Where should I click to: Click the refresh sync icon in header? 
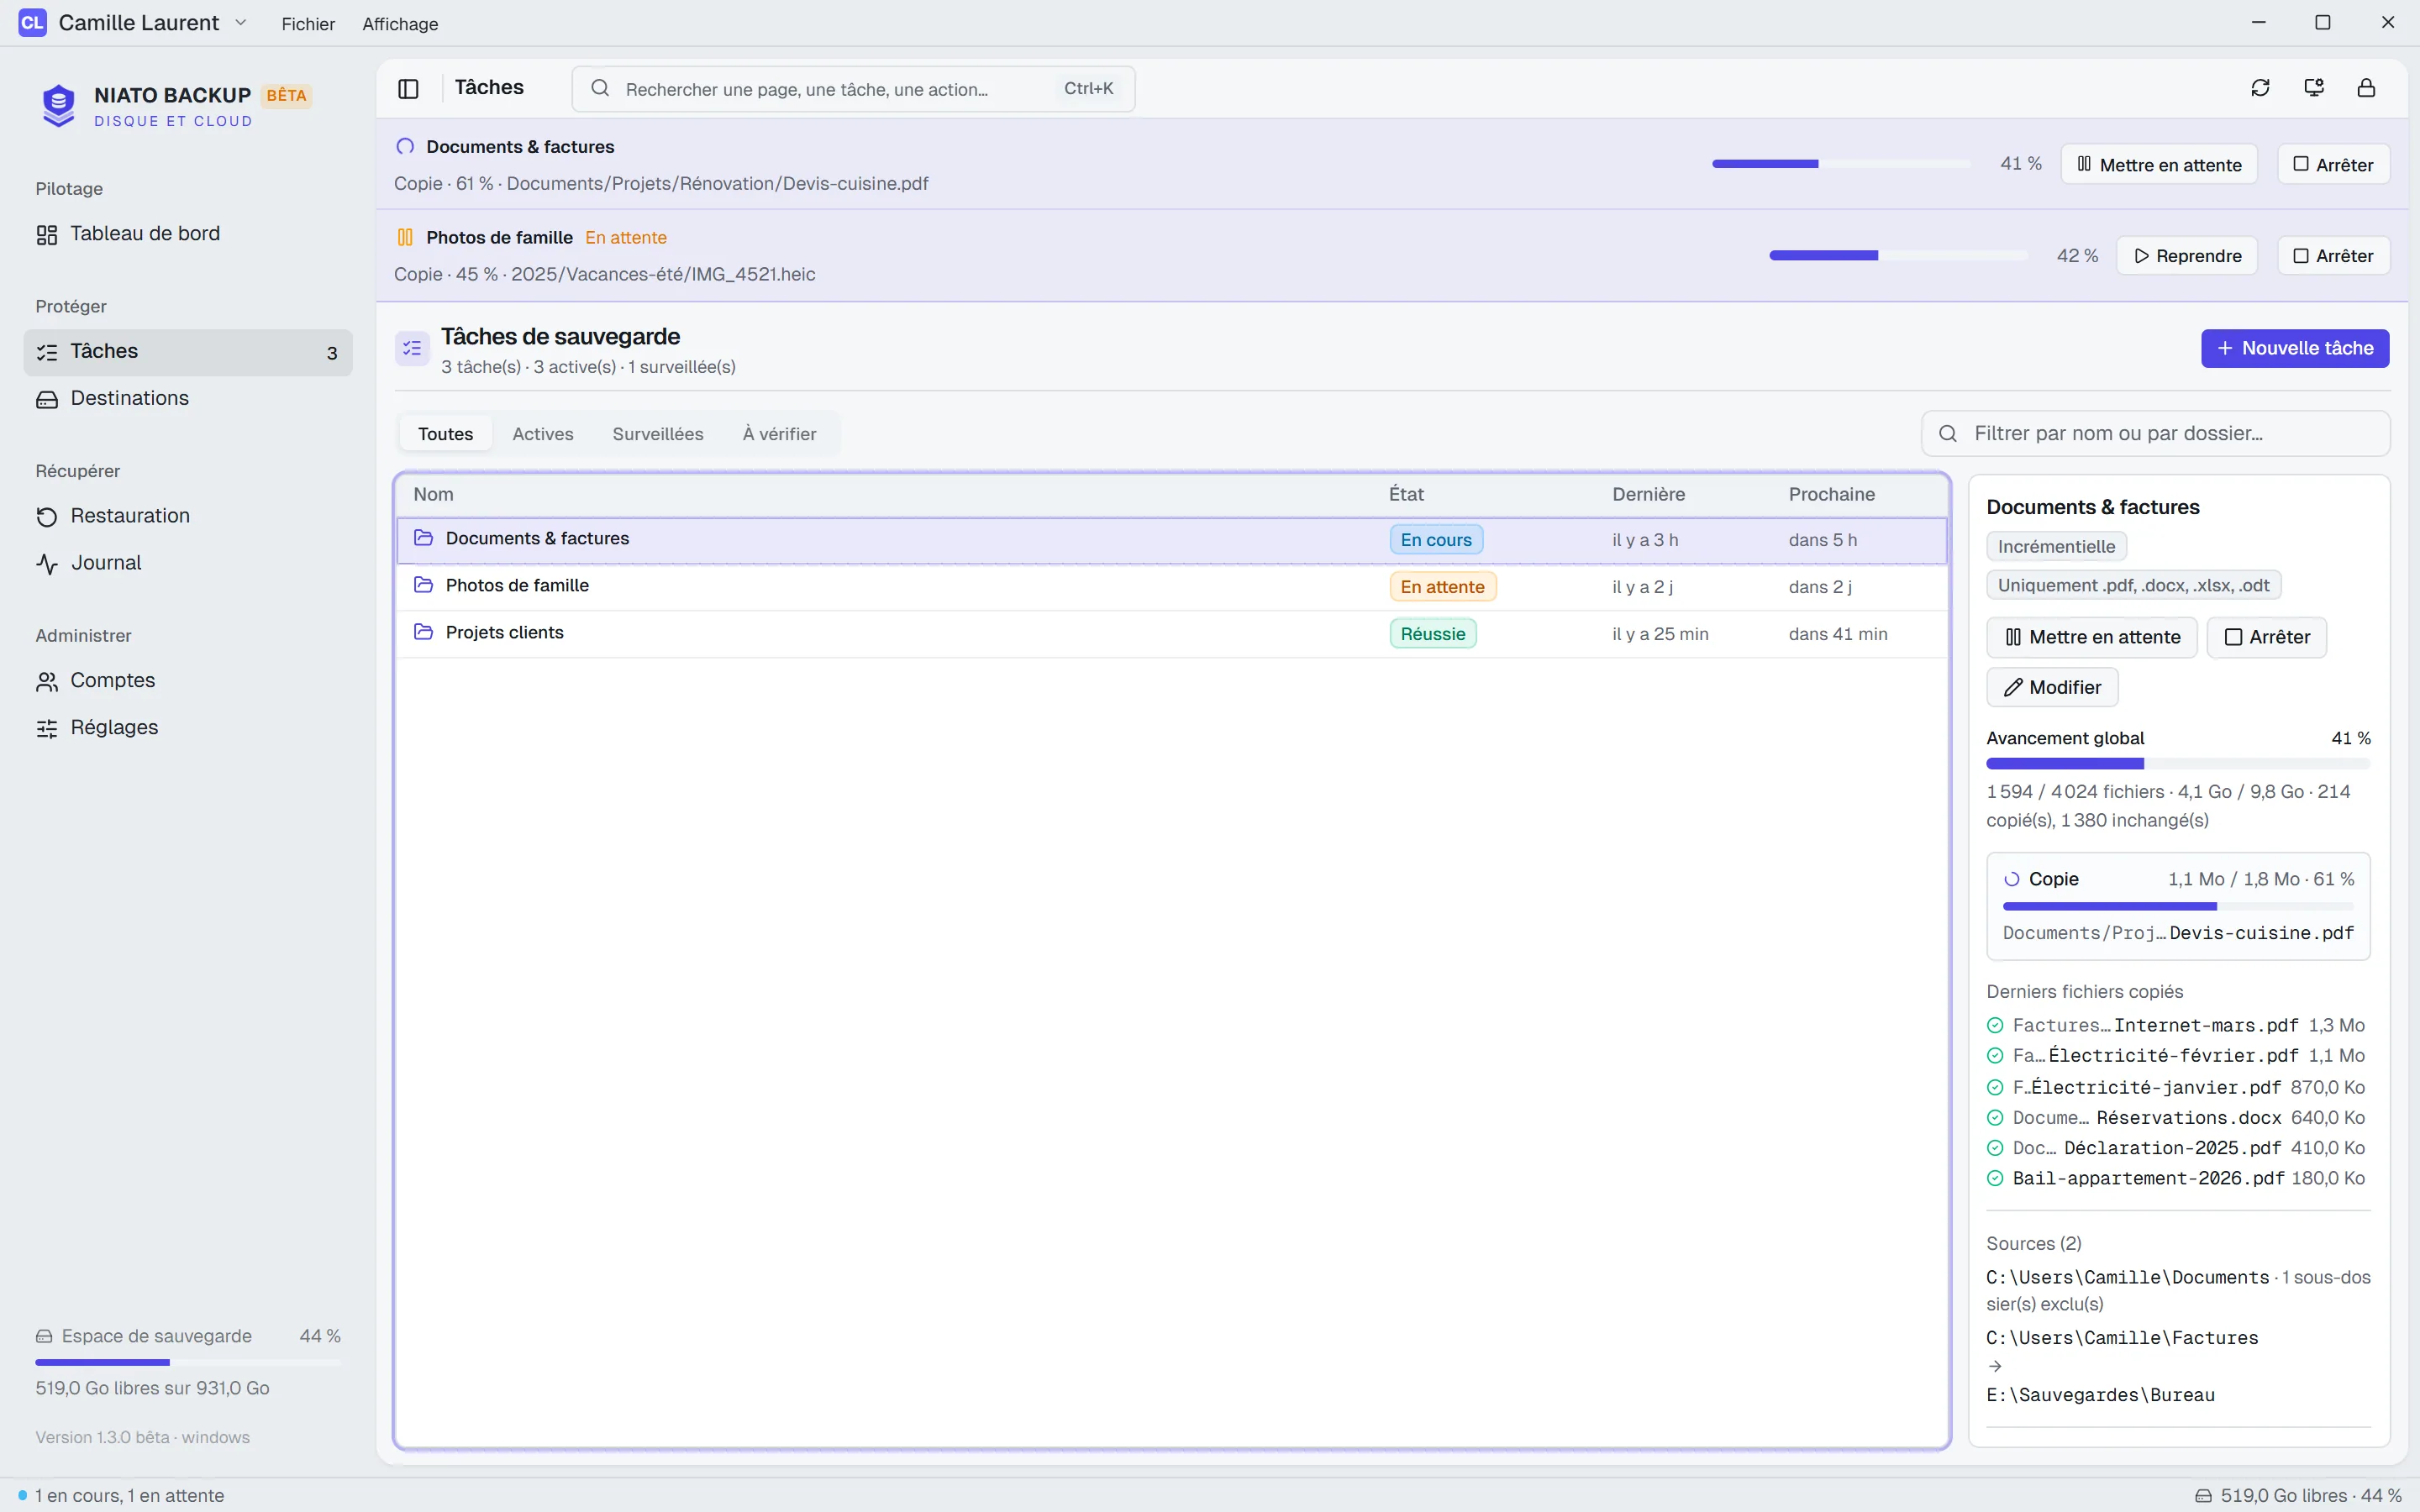[2260, 88]
